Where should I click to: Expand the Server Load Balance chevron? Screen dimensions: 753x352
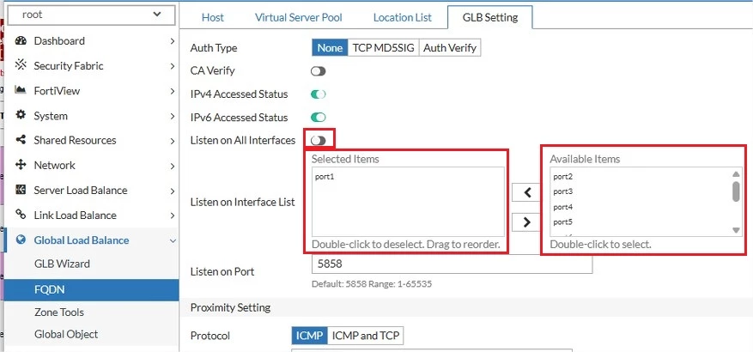173,191
